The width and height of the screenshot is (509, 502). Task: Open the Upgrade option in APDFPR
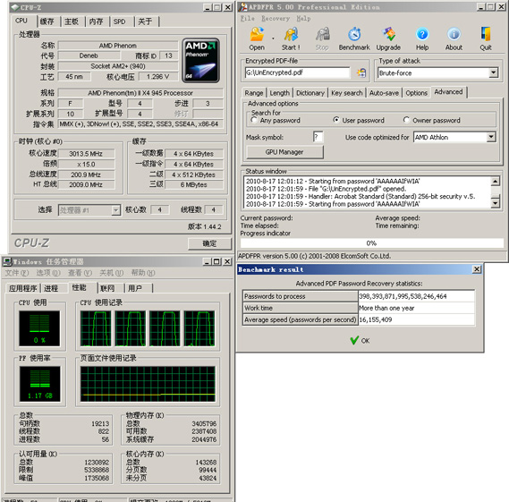(x=388, y=38)
